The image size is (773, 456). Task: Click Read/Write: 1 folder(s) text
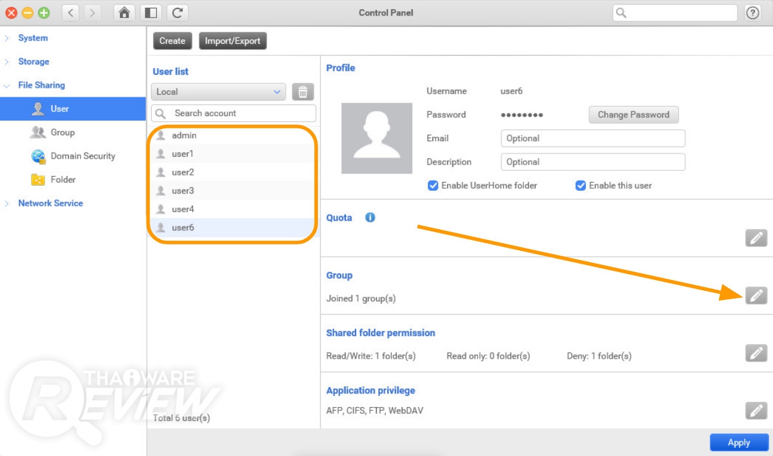point(371,356)
